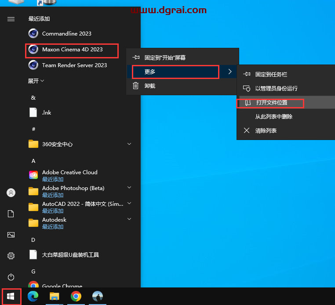
Task: Click the folder icon beside 打开文件位置
Action: pos(248,103)
